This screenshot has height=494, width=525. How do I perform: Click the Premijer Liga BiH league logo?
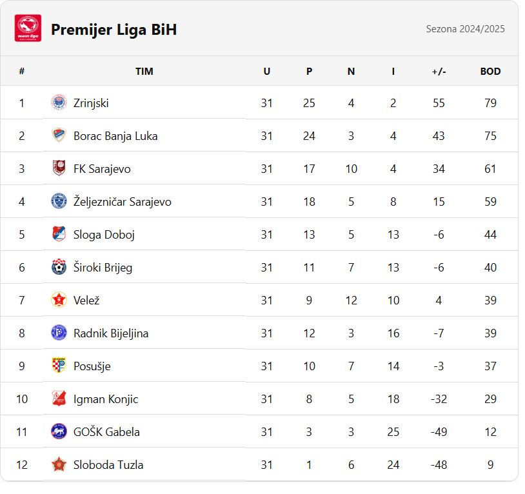(28, 28)
